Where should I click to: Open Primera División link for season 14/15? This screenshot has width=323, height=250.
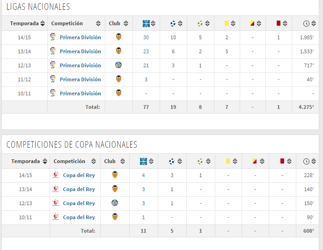pyautogui.click(x=81, y=37)
